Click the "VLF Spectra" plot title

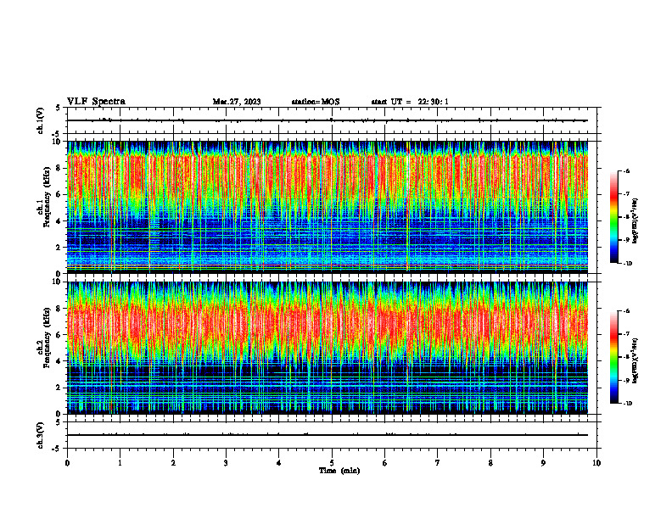click(96, 102)
